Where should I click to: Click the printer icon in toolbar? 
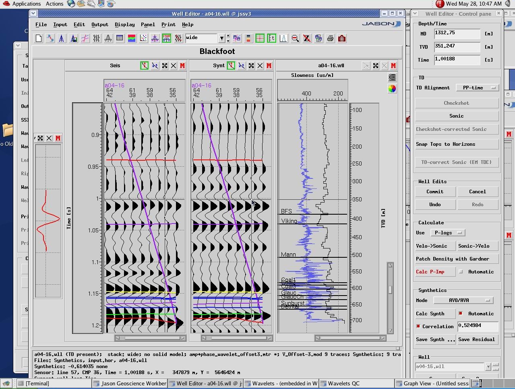(x=330, y=38)
